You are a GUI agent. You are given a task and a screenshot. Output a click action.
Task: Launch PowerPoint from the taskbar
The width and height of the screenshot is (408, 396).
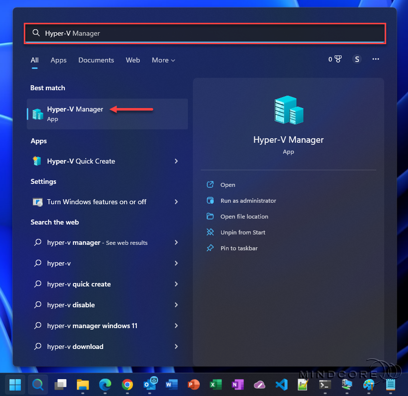193,385
